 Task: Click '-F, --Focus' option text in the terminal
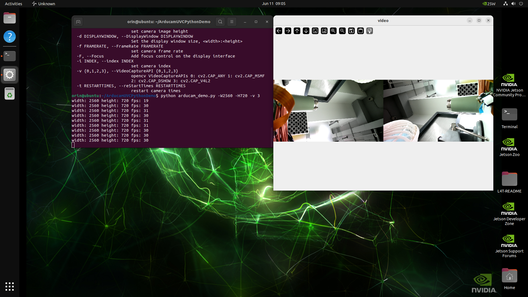(90, 56)
